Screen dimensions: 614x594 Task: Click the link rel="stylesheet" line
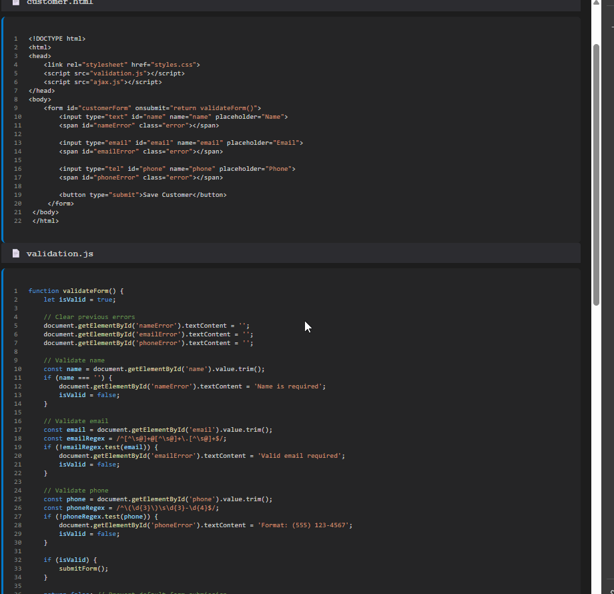(x=121, y=65)
